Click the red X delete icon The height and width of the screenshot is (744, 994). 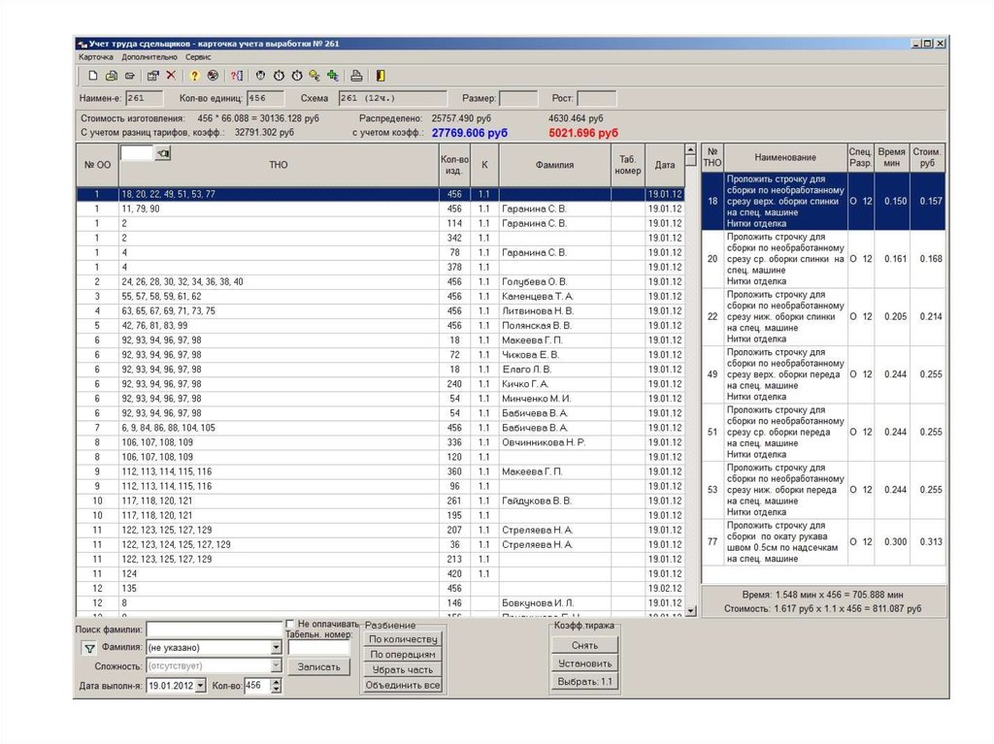[x=171, y=76]
